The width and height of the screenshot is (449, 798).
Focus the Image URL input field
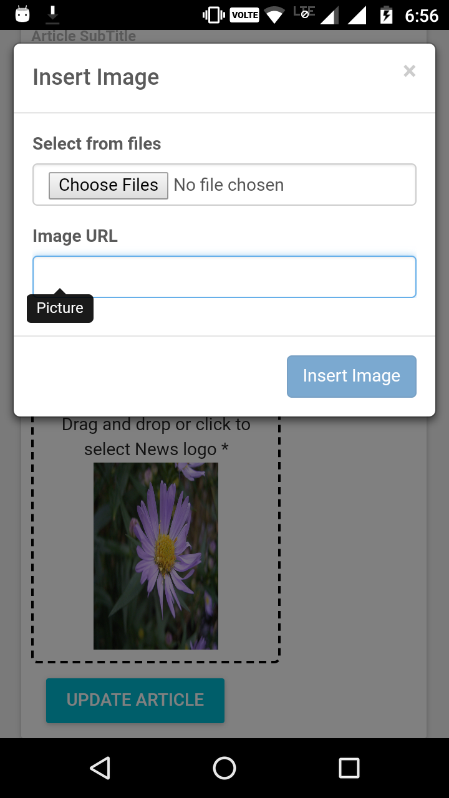click(x=224, y=276)
